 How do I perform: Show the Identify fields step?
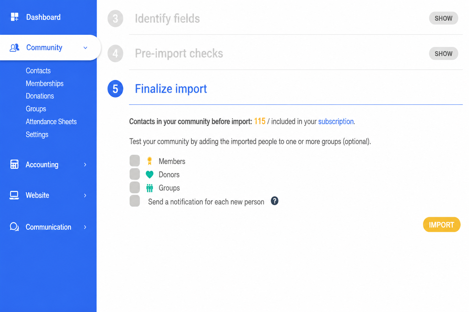click(443, 18)
